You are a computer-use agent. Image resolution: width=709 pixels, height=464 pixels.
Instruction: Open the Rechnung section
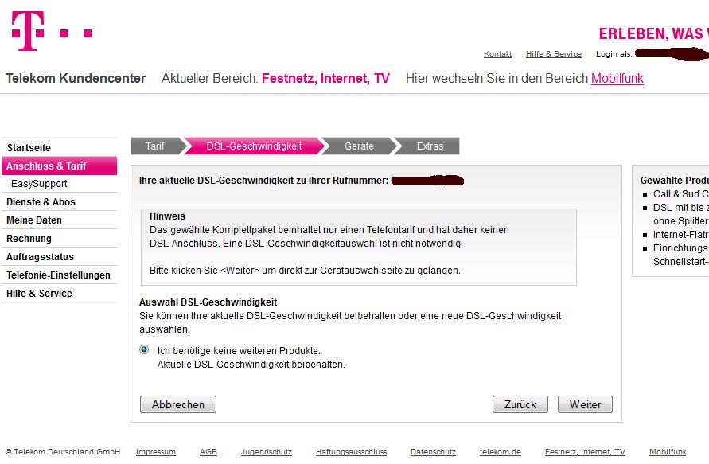[29, 239]
